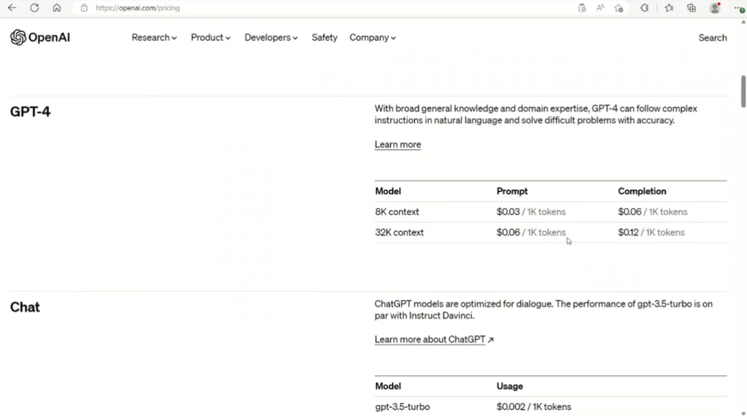747x416 pixels.
Task: Open Read Aloud from address bar
Action: click(600, 8)
